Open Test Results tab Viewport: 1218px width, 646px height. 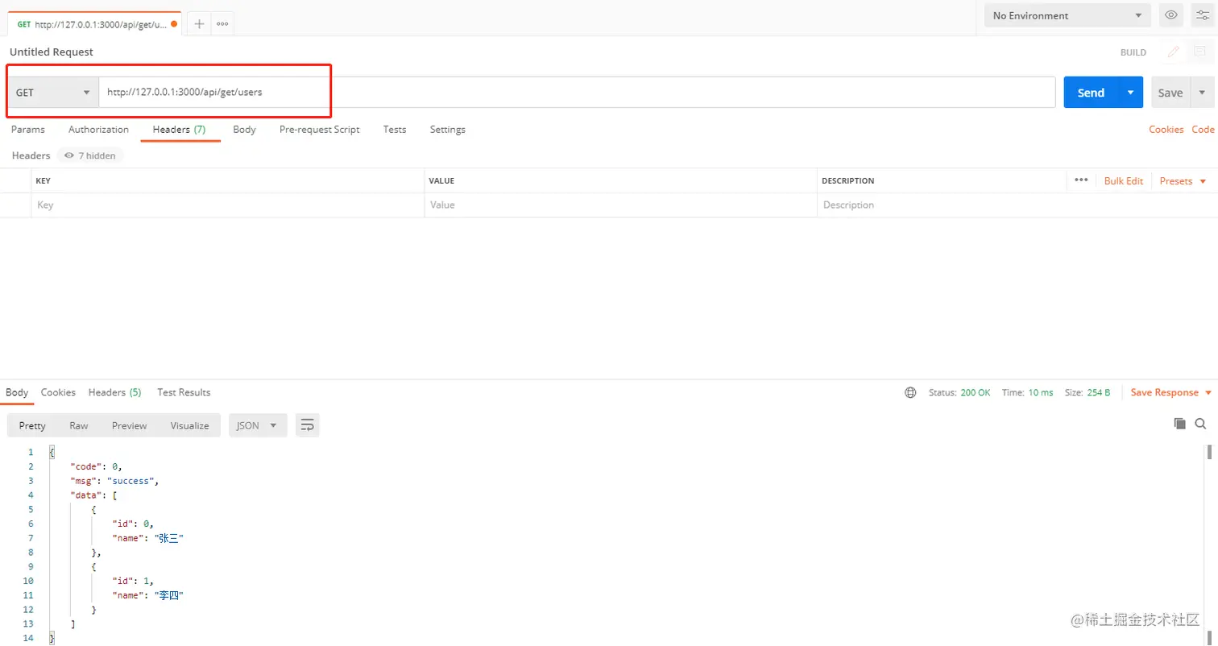point(184,392)
